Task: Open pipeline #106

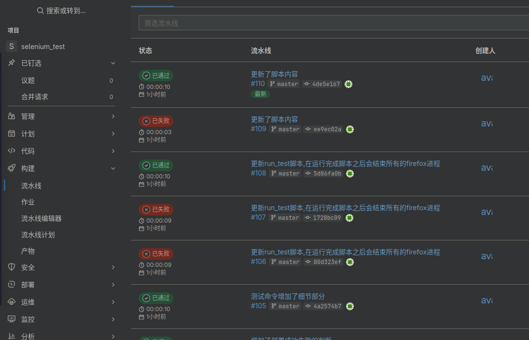Action: click(258, 262)
